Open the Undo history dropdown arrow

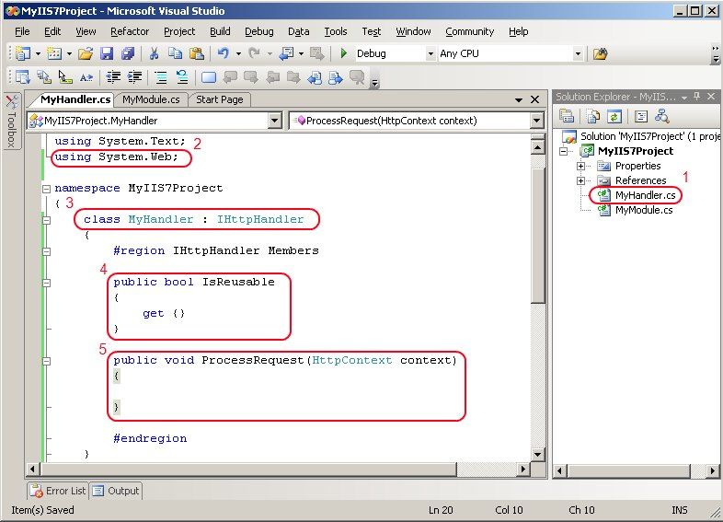click(238, 54)
